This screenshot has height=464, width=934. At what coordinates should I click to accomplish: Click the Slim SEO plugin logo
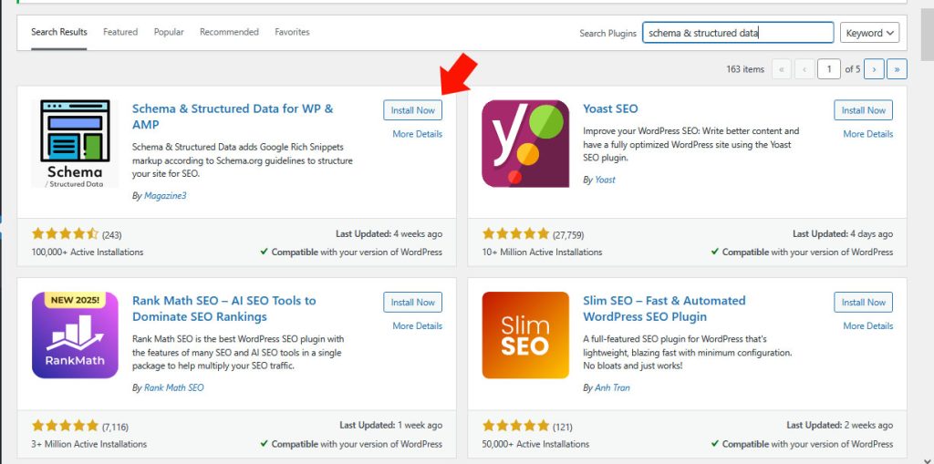(525, 335)
